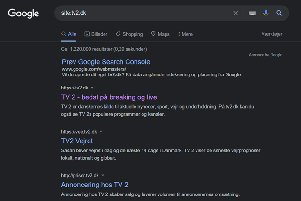The image size is (301, 201).
Task: Expand the dropdown arrow next to https://tv2.dk
Action: click(x=92, y=88)
